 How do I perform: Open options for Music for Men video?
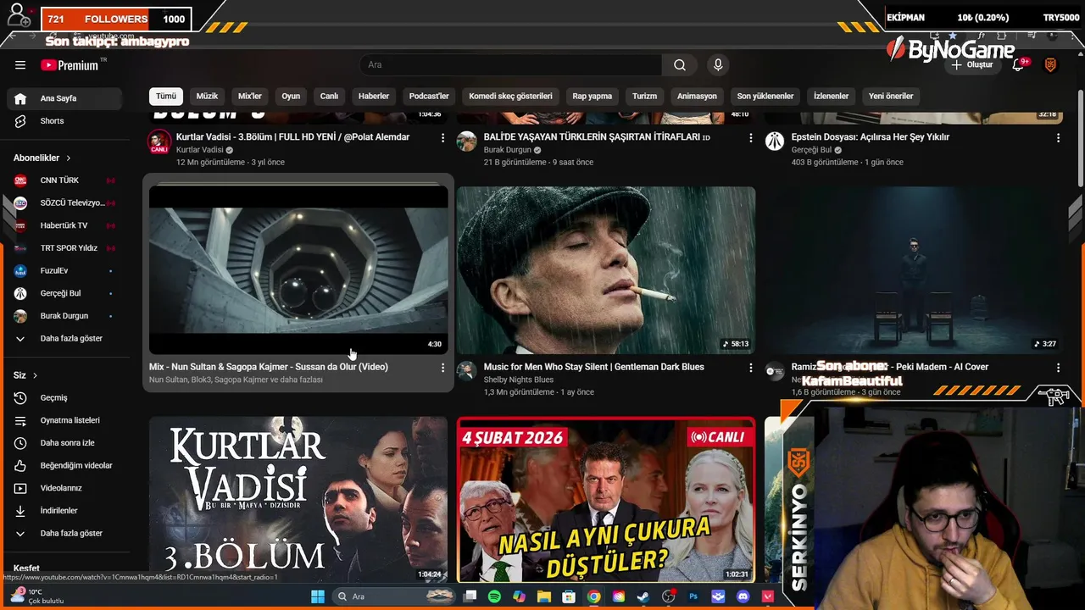(750, 368)
